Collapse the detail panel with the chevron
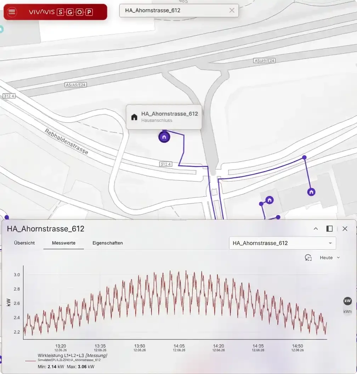 coord(316,228)
